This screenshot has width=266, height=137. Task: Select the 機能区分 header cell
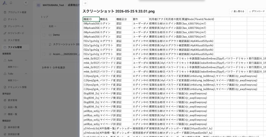click(x=124, y=19)
